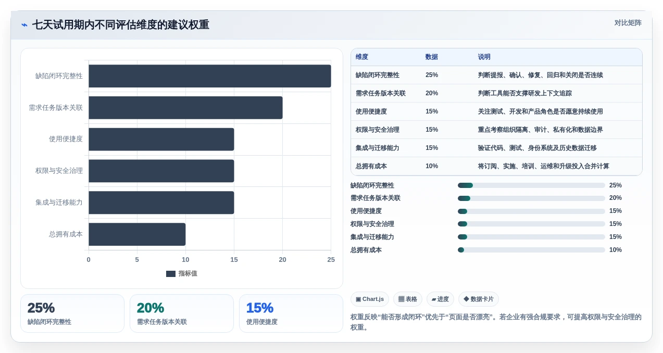This screenshot has height=353, width=663.
Task: Select table cell 缺陷闭环完整性
Action: 378,75
